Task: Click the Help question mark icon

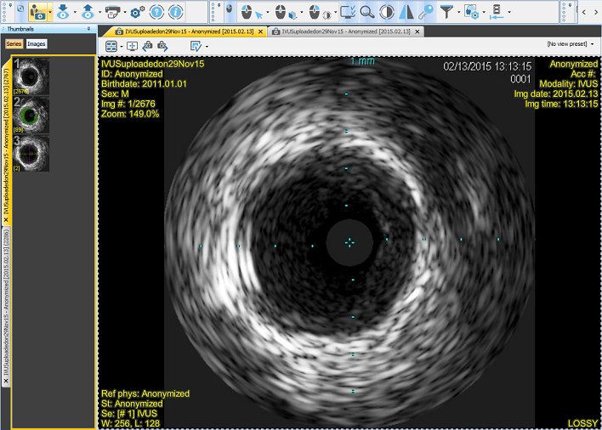Action: pos(156,12)
